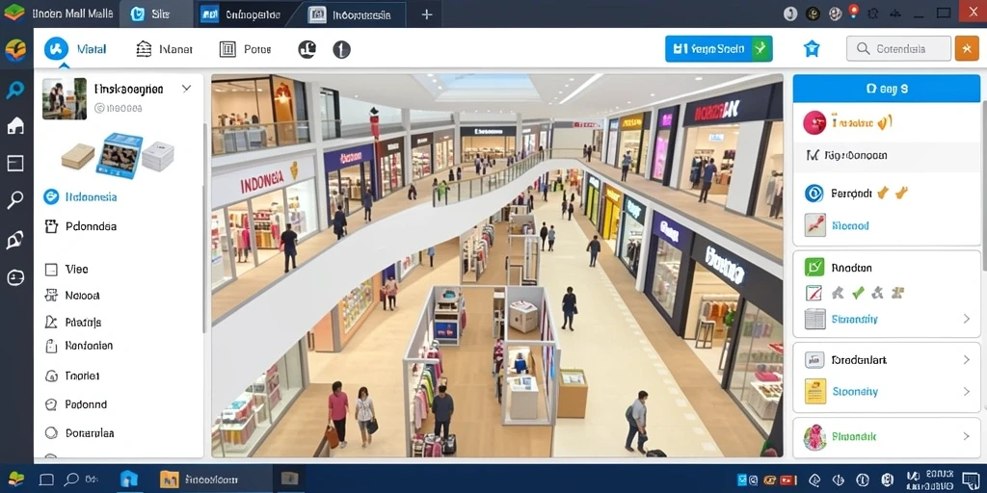Open the Sioonod link
Image resolution: width=987 pixels, height=493 pixels.
pyautogui.click(x=850, y=225)
